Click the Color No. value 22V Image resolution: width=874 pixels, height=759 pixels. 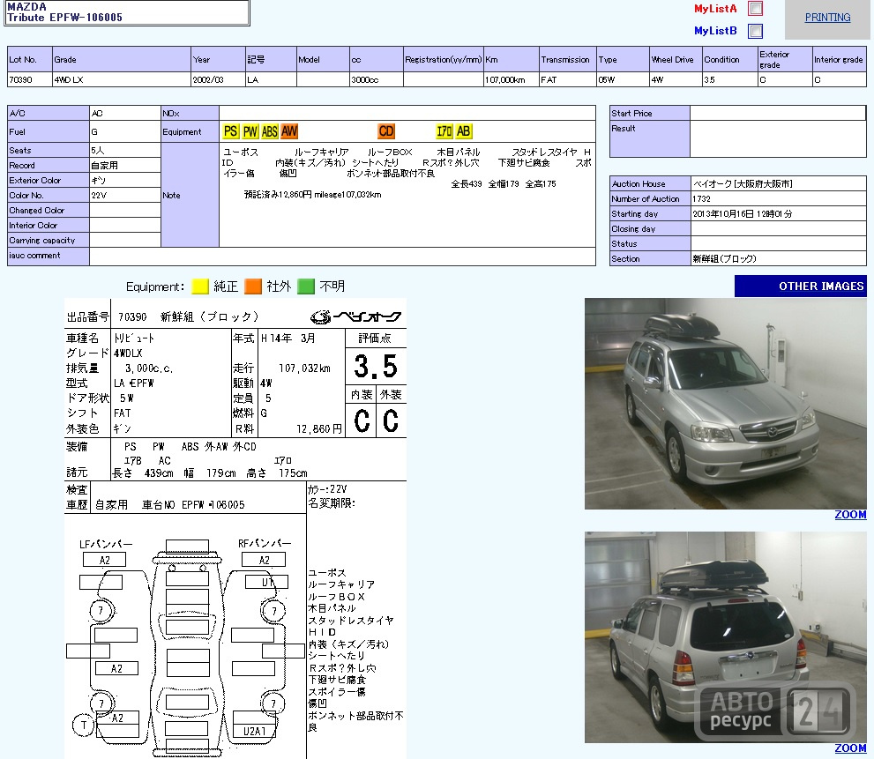(99, 196)
